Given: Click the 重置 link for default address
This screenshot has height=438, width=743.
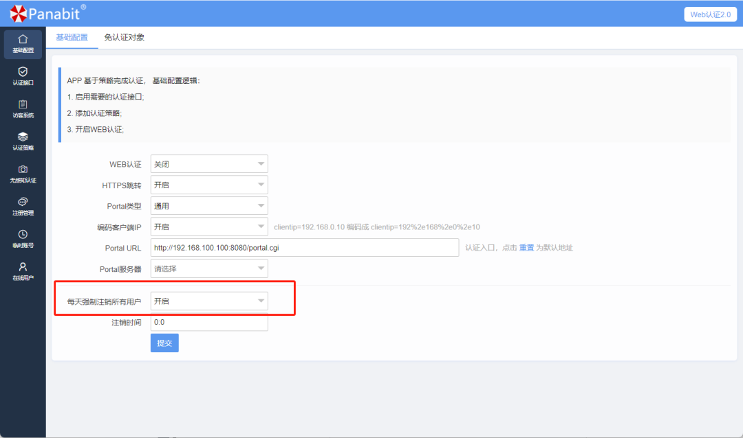Looking at the screenshot, I should tap(526, 247).
